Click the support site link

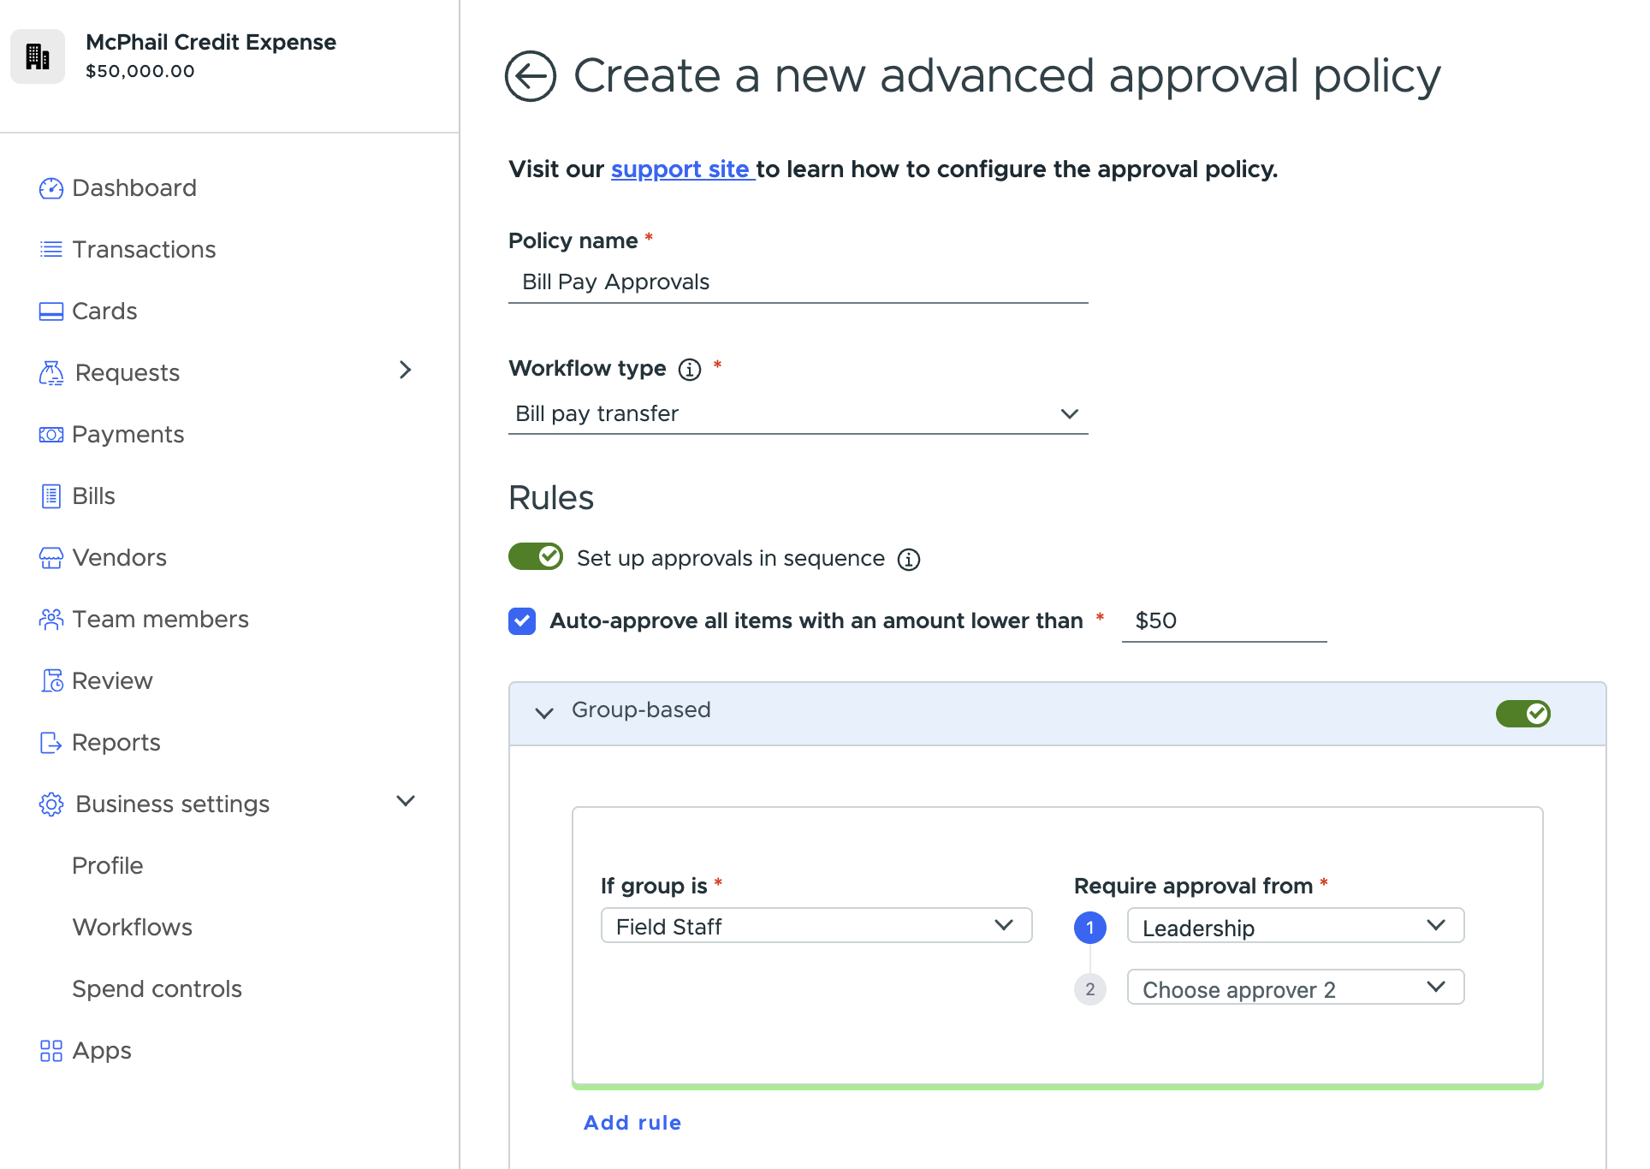681,169
